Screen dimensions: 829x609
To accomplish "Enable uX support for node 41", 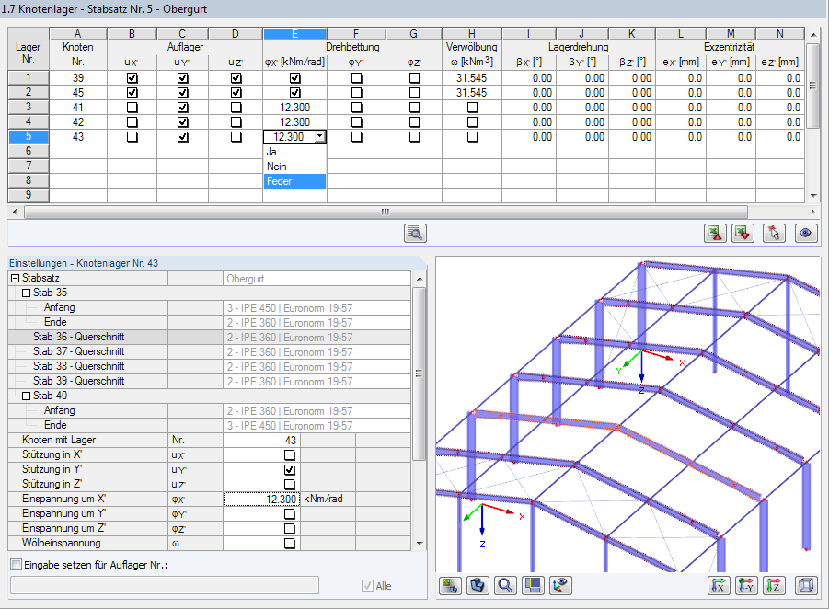I will 132,108.
